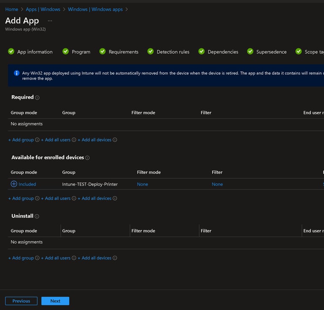Add group under Required section
Screen dimensions: 324x310
pos(21,140)
